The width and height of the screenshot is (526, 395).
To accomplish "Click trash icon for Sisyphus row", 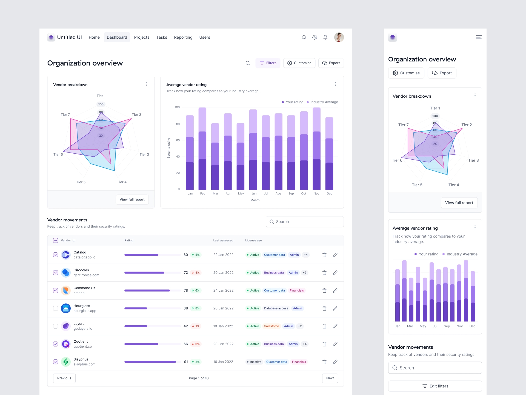I will [x=324, y=362].
